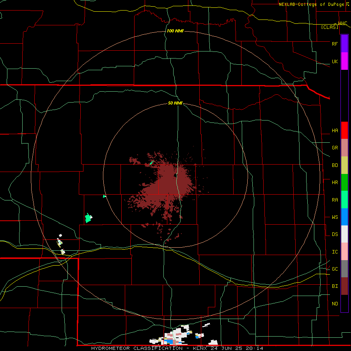
Task: Click the GR legend color swatch
Action: tap(344, 148)
